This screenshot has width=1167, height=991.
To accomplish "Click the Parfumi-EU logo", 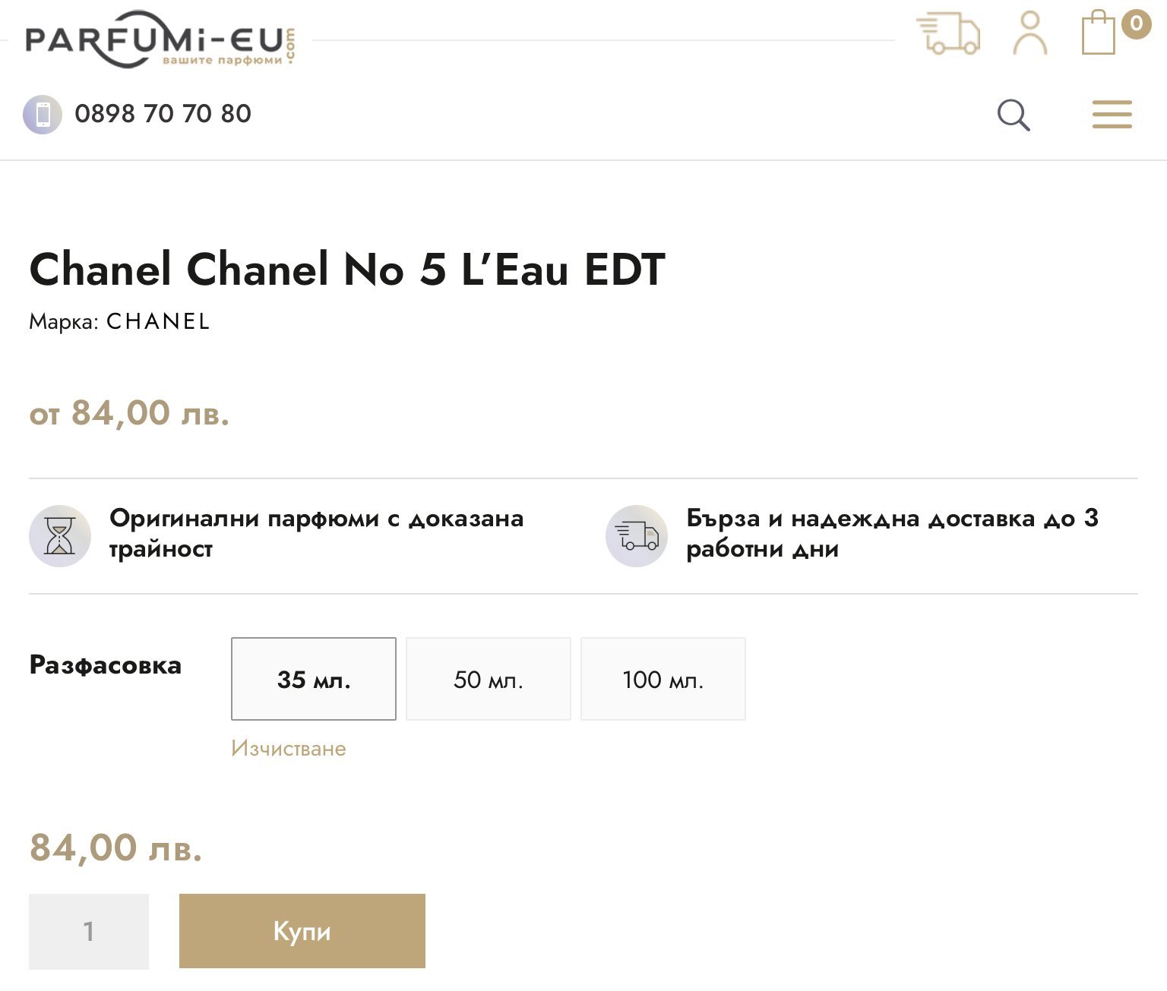I will click(x=160, y=39).
